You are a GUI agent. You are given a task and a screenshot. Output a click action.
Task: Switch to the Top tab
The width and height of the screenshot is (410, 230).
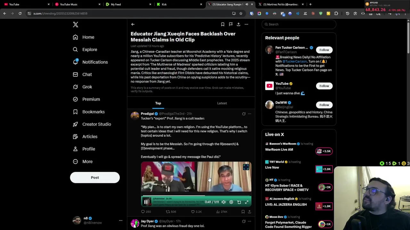pos(158,103)
